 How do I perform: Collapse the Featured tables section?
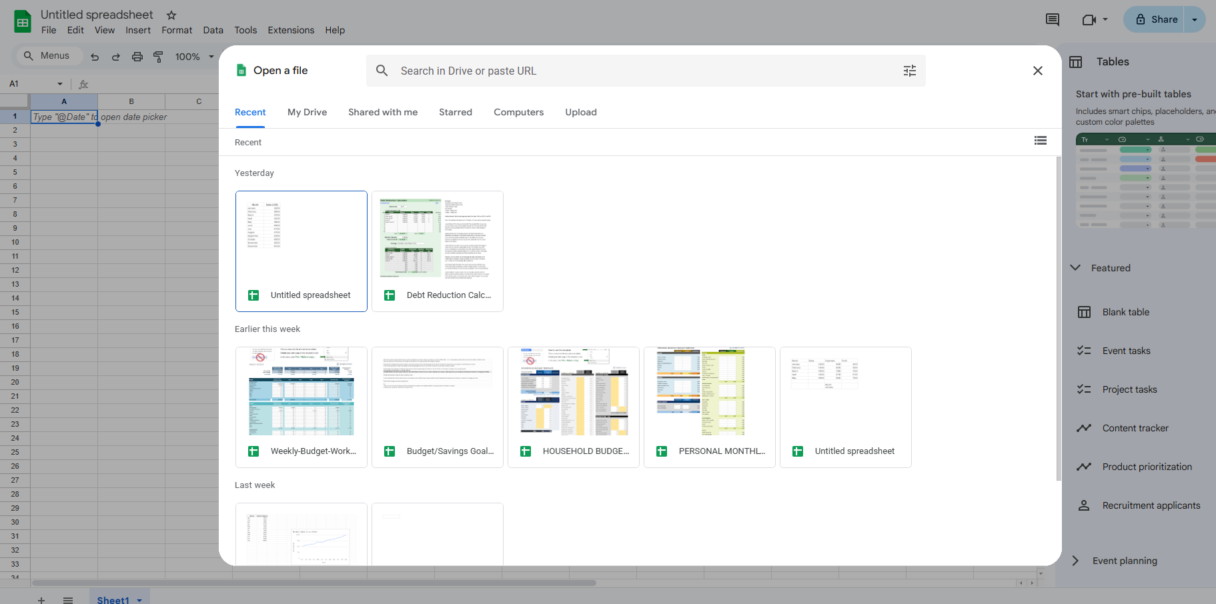pyautogui.click(x=1075, y=268)
